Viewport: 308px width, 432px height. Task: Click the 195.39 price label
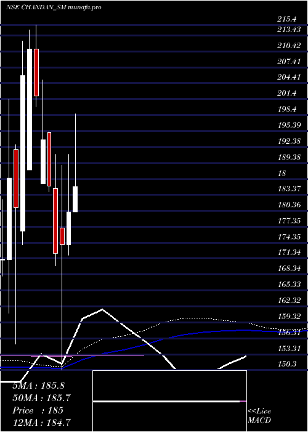[x=289, y=125]
